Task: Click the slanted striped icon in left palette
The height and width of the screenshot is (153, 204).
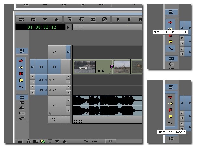Action: click(22, 118)
